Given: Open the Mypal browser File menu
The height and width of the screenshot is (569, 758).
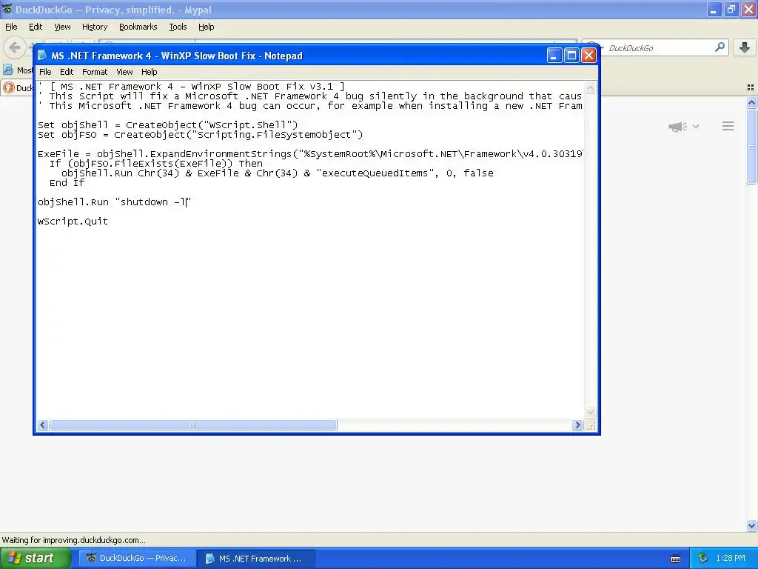Looking at the screenshot, I should (x=11, y=27).
